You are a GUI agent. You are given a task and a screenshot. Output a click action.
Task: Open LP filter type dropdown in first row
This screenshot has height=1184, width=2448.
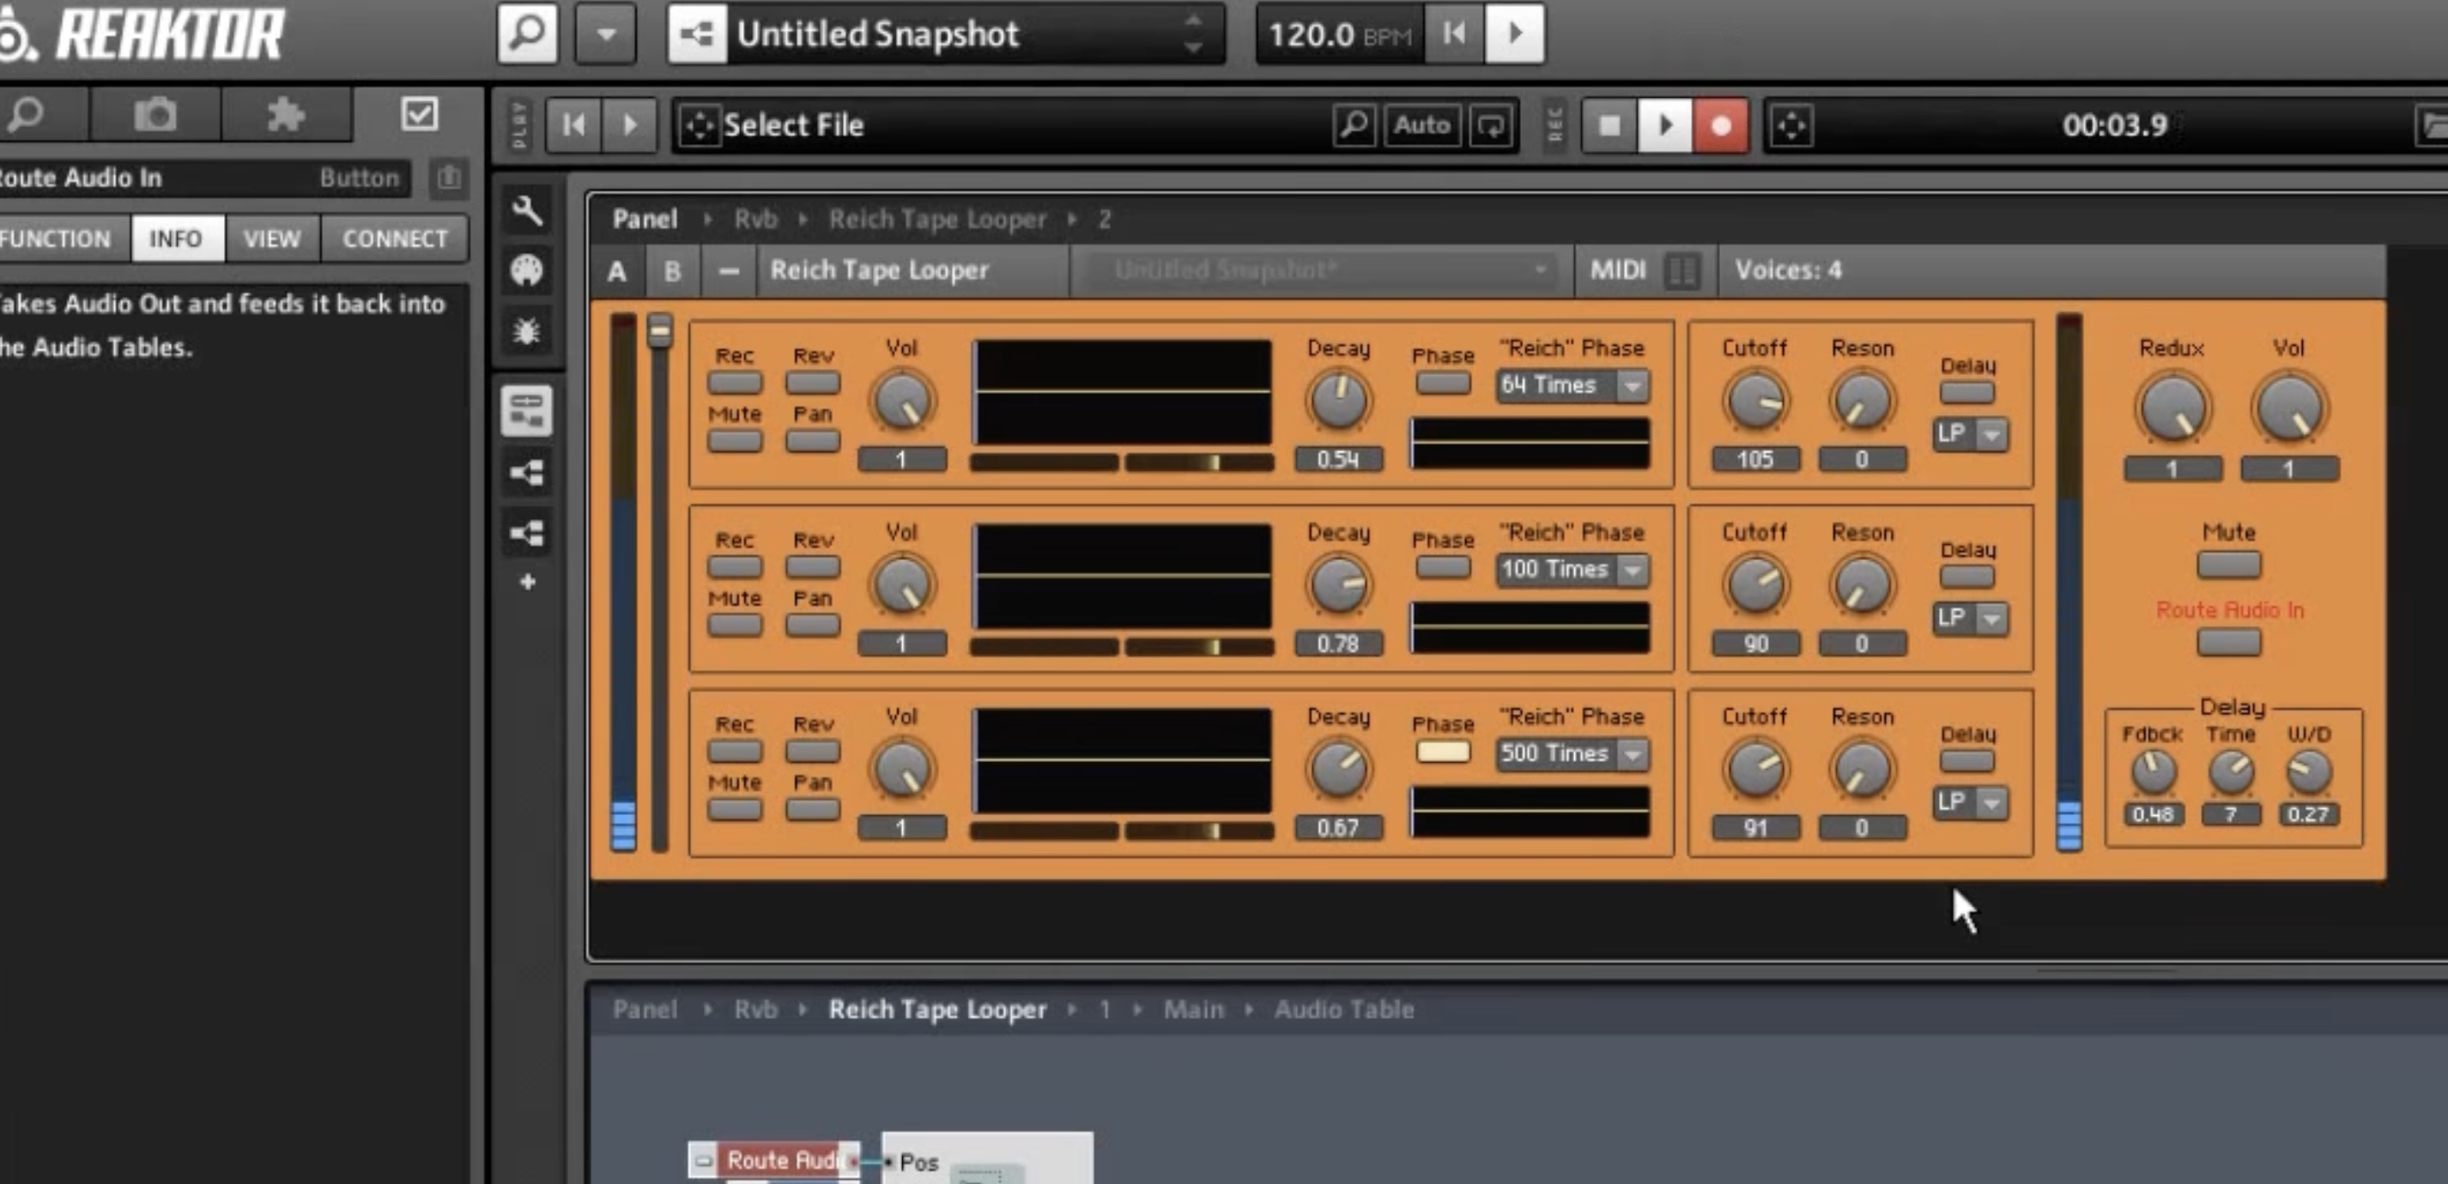[1970, 434]
